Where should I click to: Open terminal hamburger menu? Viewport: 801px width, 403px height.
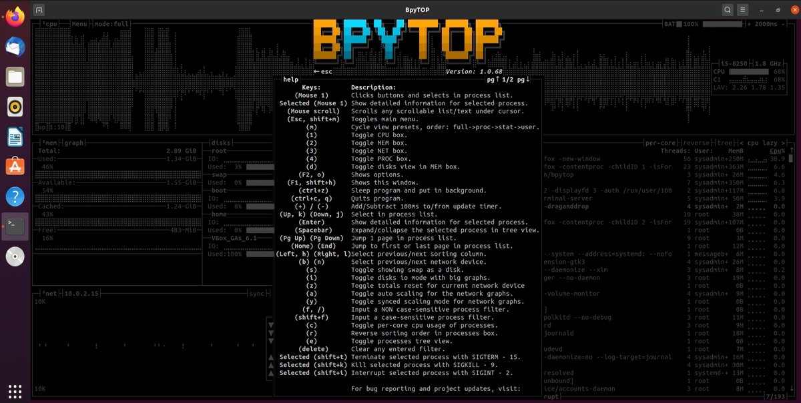pyautogui.click(x=742, y=10)
